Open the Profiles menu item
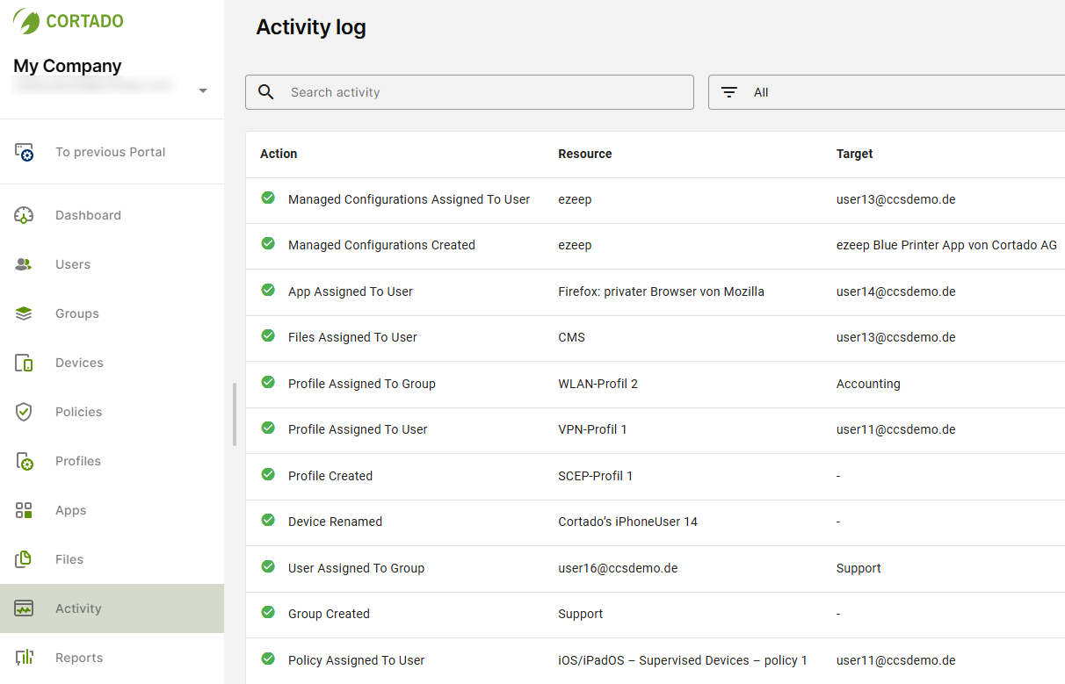Screen dimensions: 1065x684 (x=112, y=461)
